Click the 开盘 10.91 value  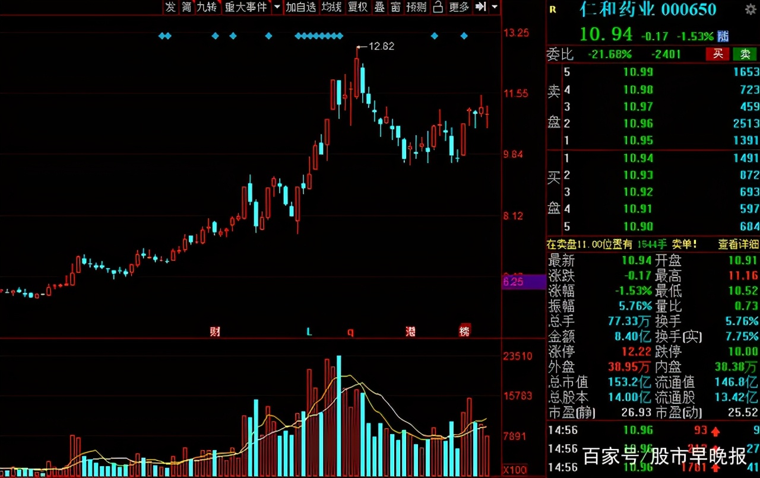click(x=743, y=260)
